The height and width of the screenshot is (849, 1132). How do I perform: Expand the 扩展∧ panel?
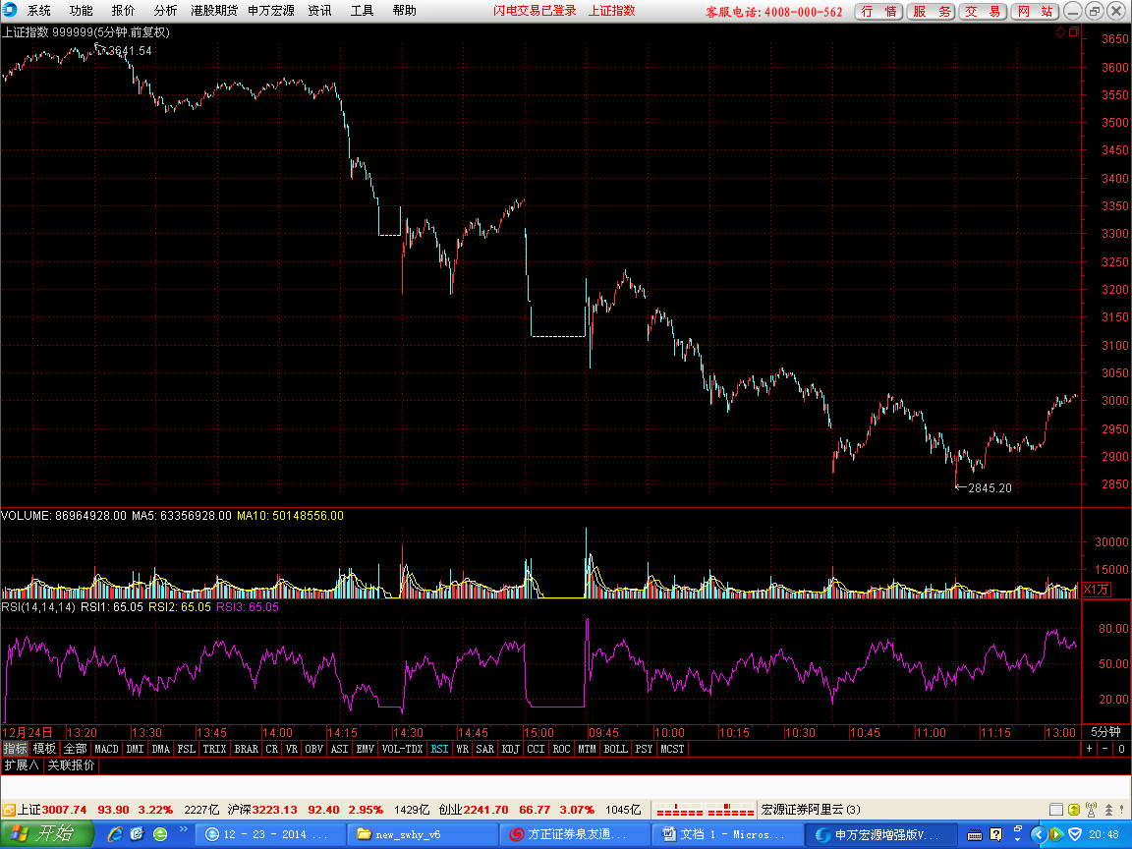22,765
